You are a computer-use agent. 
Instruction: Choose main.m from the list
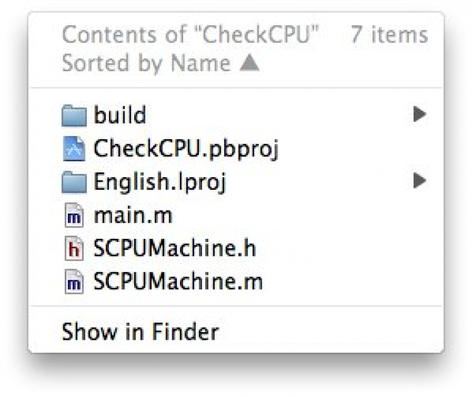133,216
